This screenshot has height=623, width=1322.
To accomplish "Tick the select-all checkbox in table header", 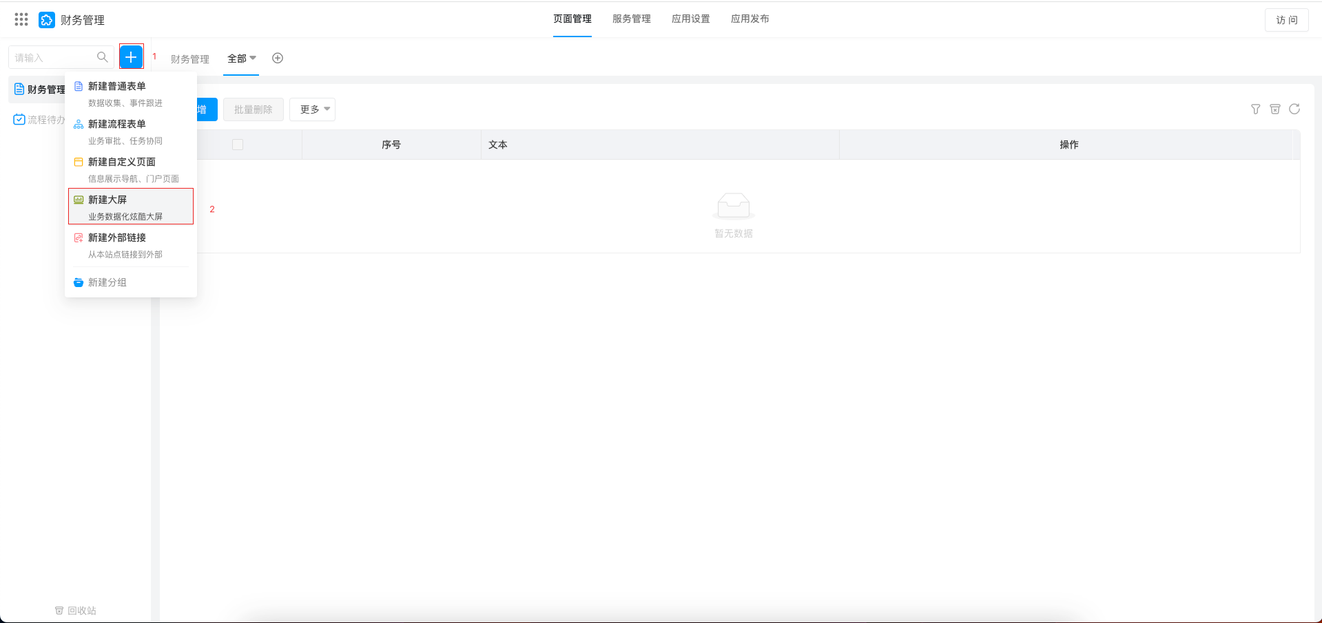I will pyautogui.click(x=238, y=145).
